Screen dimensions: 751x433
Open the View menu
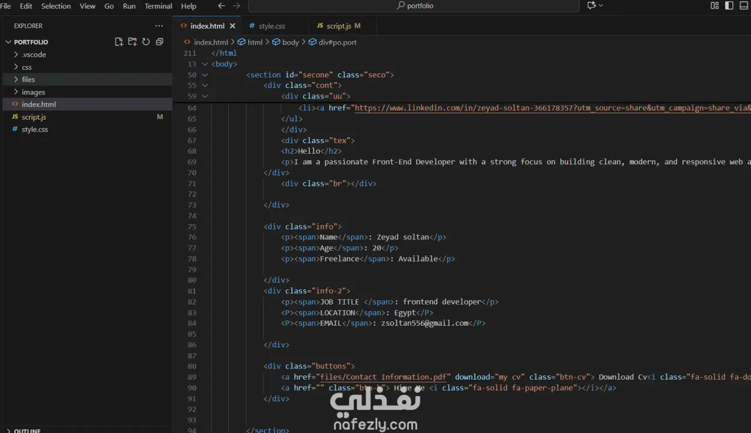[87, 6]
